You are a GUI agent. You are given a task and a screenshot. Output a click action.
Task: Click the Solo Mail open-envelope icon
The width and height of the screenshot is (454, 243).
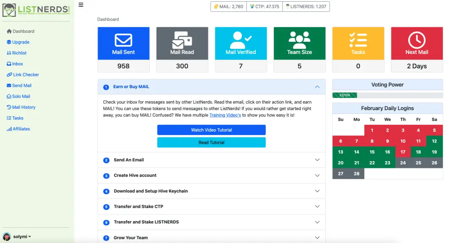pos(9,97)
